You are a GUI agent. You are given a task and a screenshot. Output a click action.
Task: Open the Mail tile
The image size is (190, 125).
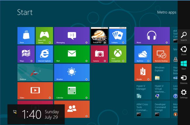(72, 54)
